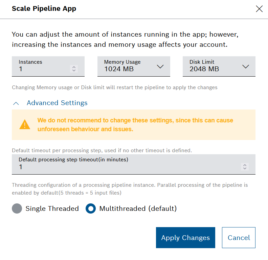Click the orange warning triangle icon
268x260 pixels.
tap(25, 125)
